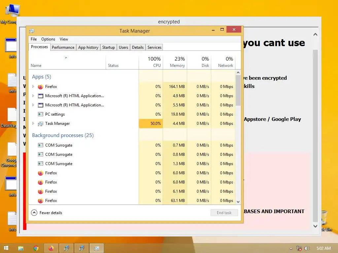Click network status tray icon

(x=299, y=248)
